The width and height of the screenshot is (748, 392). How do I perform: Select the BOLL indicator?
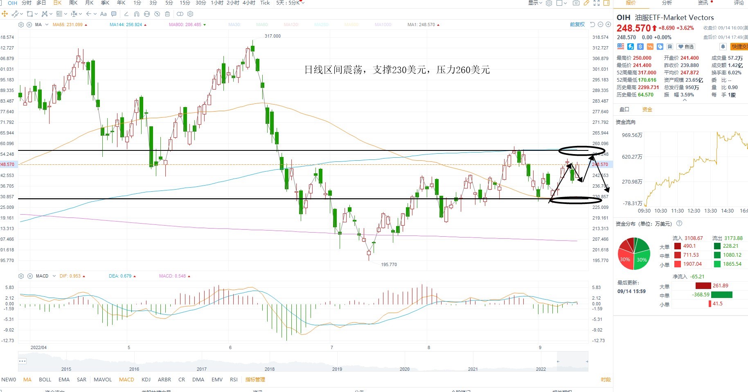[x=45, y=380]
